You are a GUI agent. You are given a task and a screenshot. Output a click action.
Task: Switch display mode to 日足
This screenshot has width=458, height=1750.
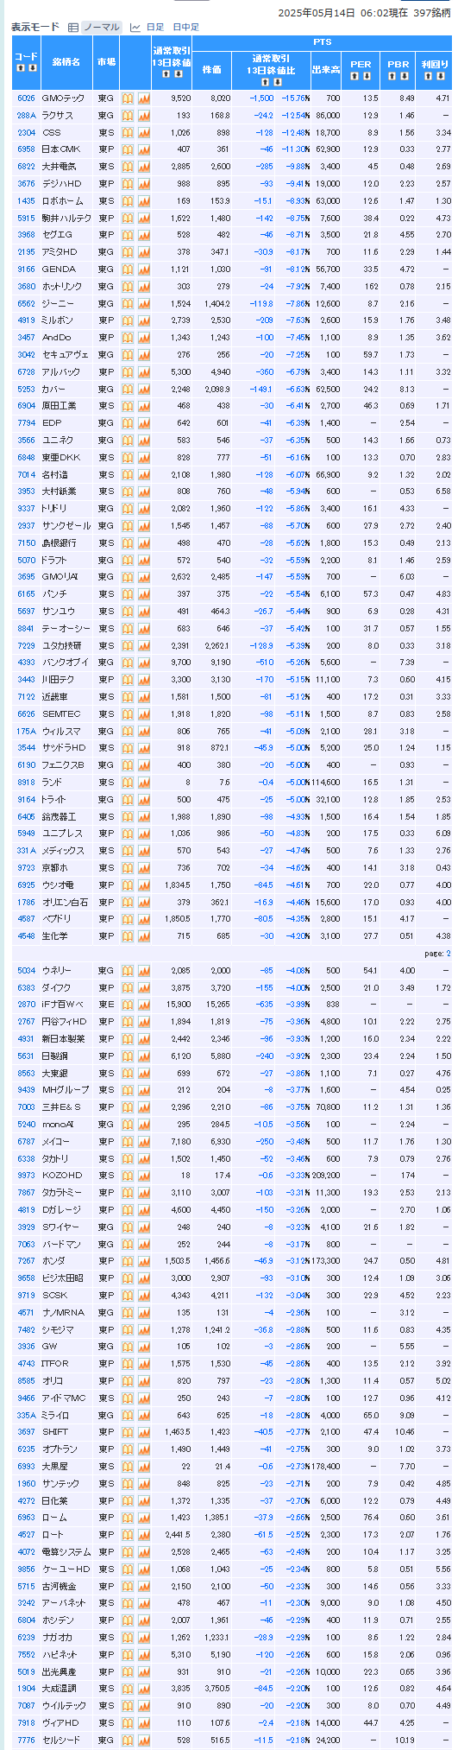154,28
